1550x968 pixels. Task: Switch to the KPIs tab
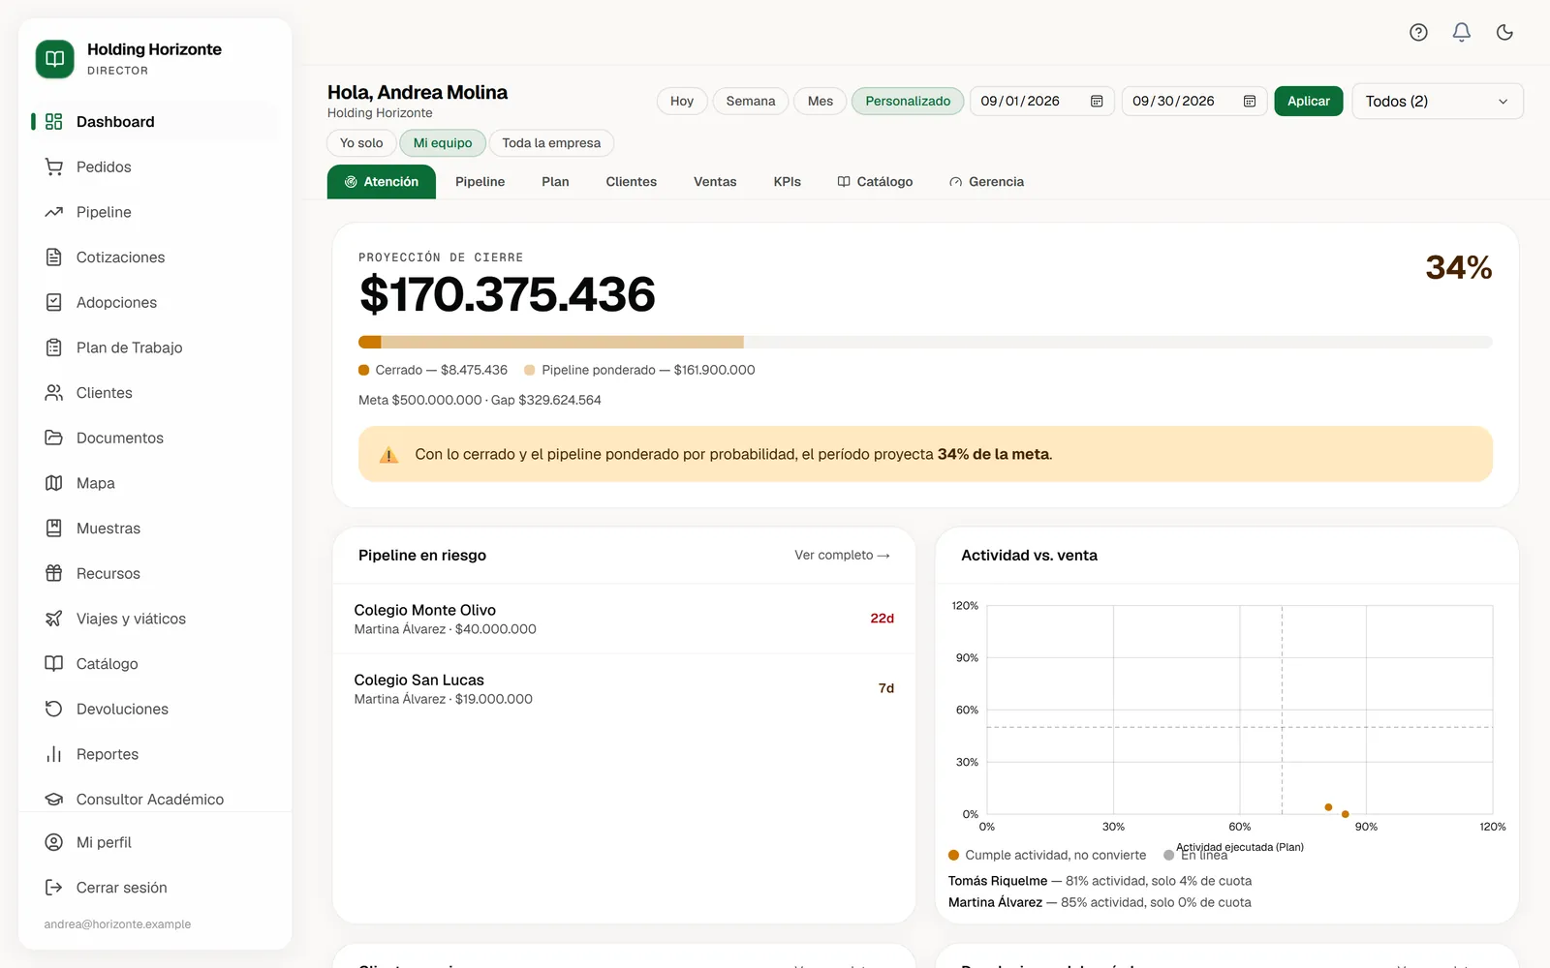787,182
